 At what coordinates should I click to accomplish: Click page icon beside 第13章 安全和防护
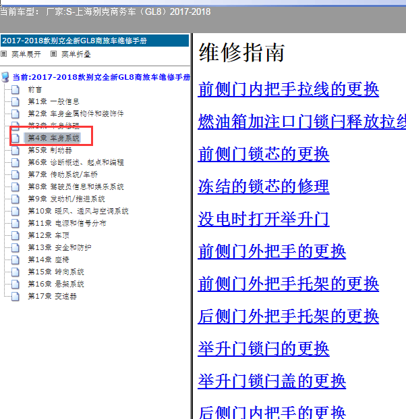pyautogui.click(x=16, y=248)
